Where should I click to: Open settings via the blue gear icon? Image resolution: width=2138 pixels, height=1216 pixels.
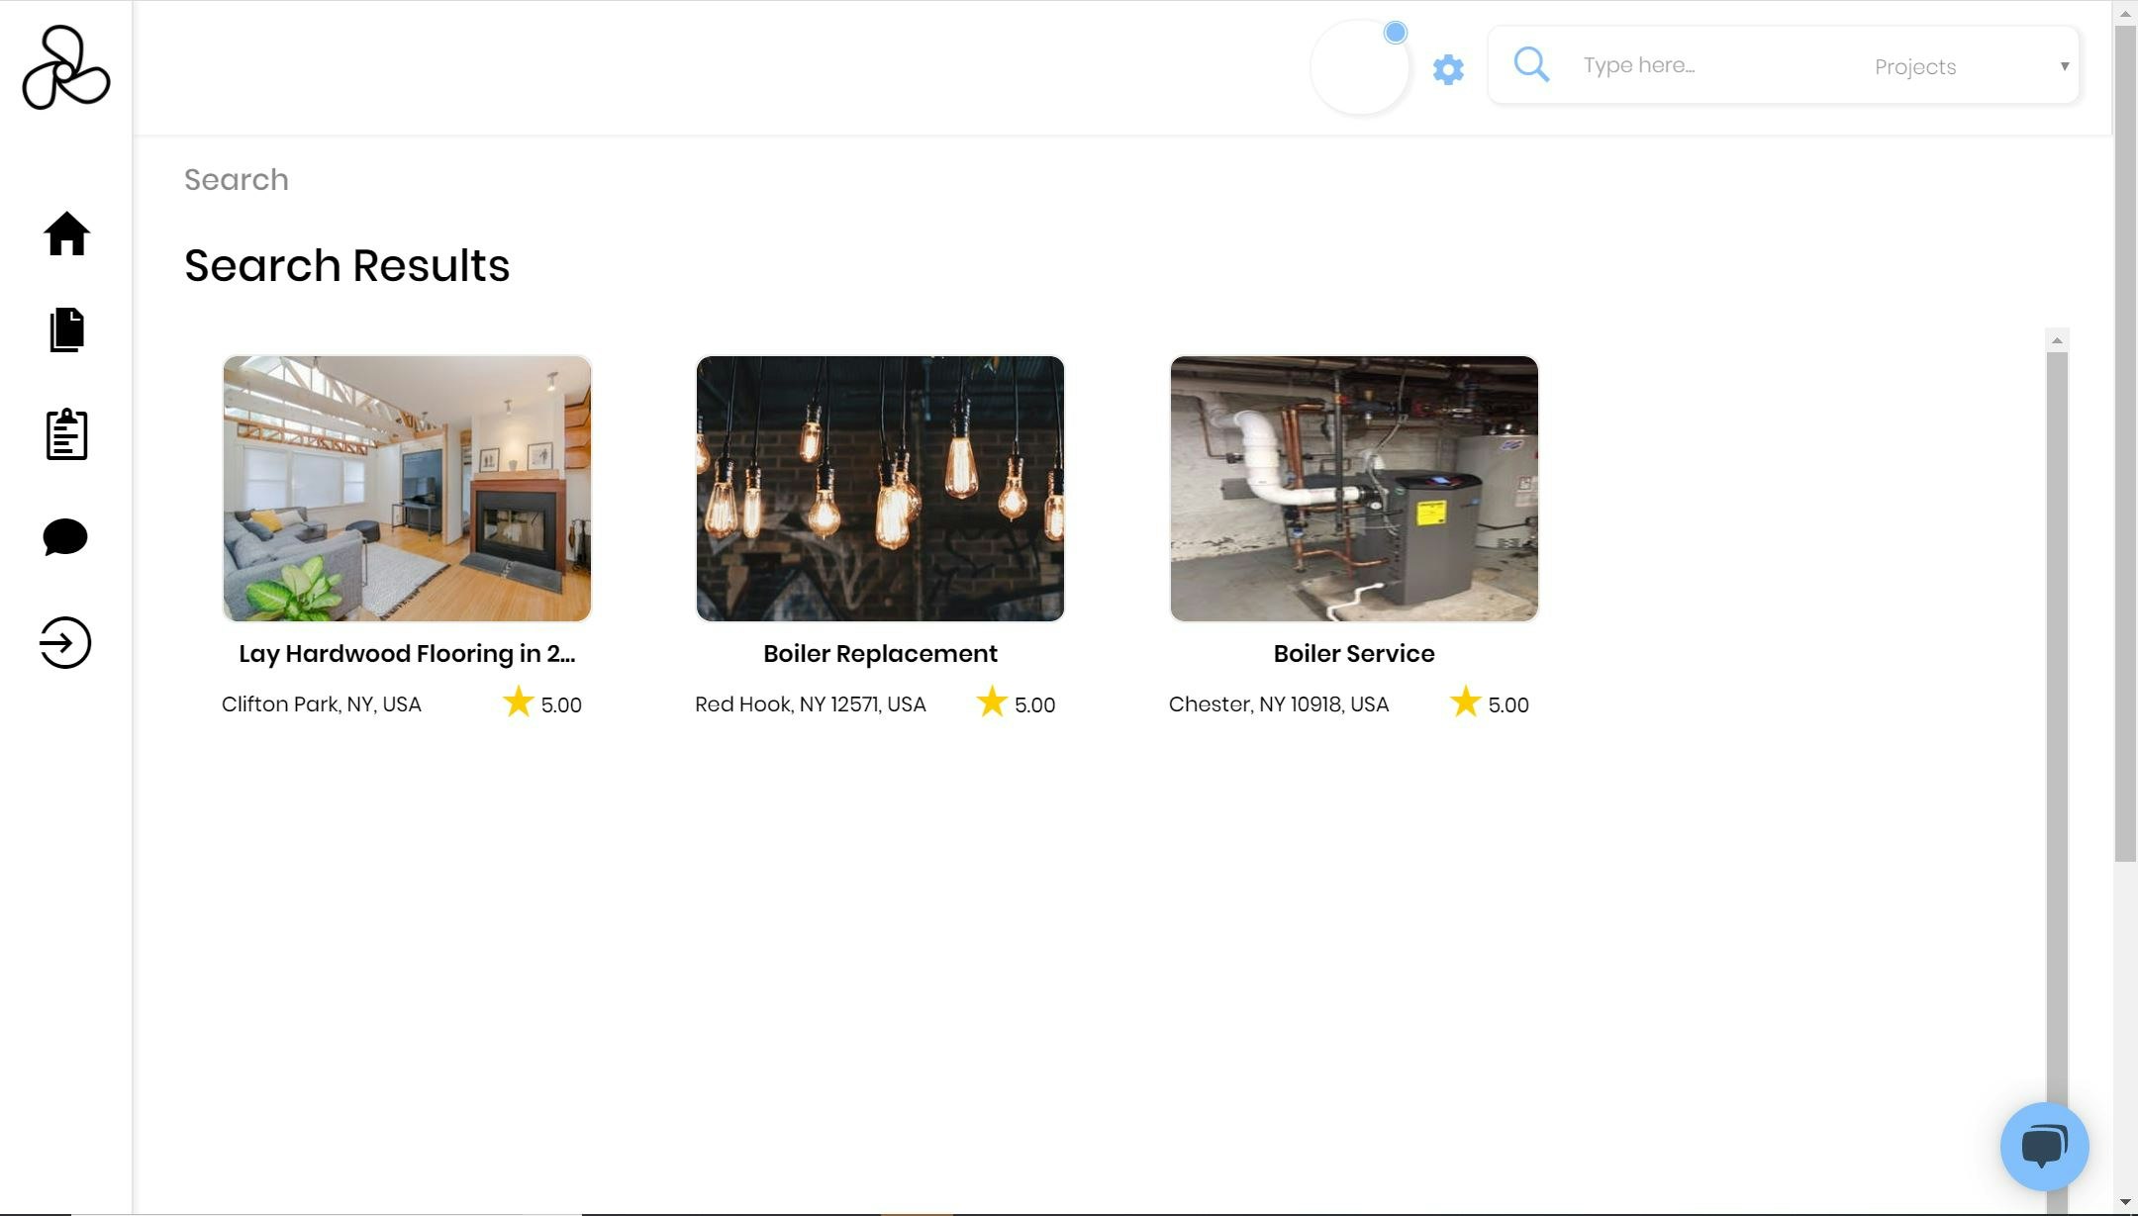click(1448, 69)
